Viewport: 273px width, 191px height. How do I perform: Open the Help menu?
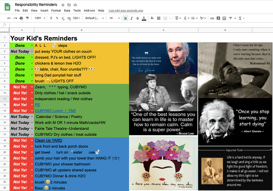click(x=101, y=11)
